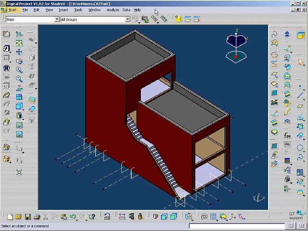
Task: Open the View menu
Action: coord(49,10)
